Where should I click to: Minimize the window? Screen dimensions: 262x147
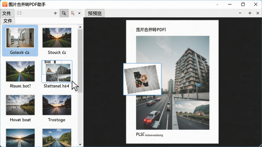[230, 4]
